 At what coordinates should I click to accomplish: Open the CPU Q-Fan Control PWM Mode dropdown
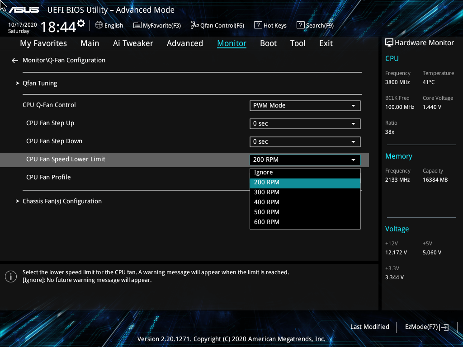(x=305, y=106)
